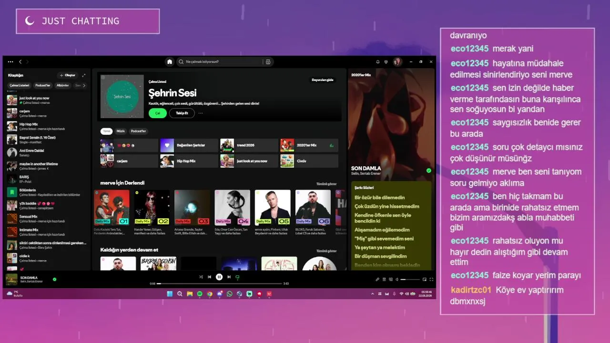This screenshot has height=343, width=610.
Task: Open the connect to a device icon
Action: (391, 280)
